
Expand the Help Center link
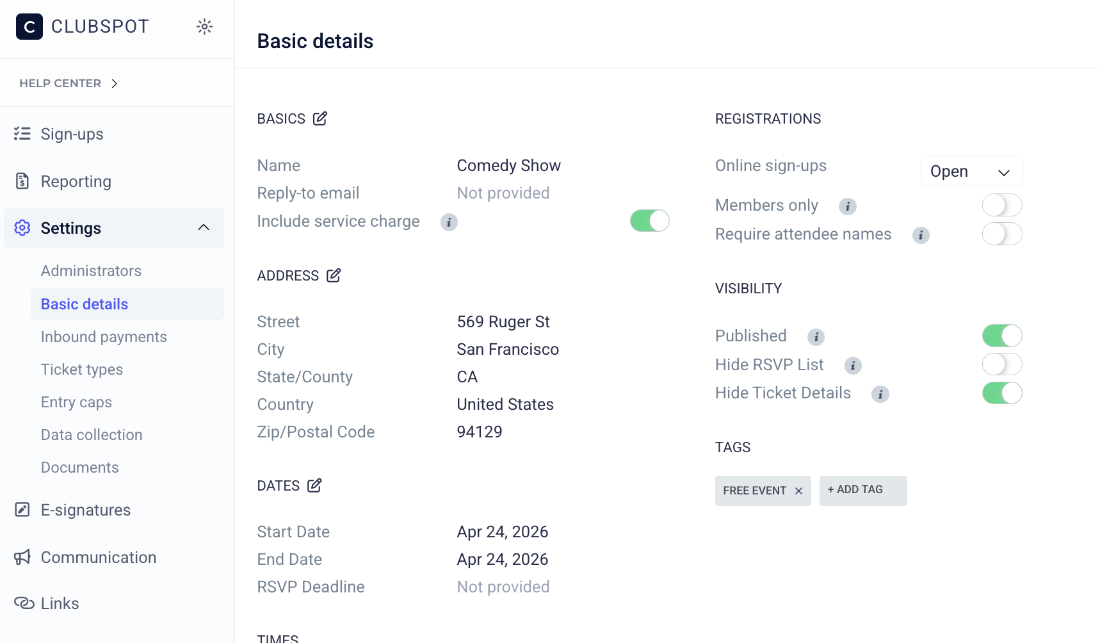pos(69,83)
